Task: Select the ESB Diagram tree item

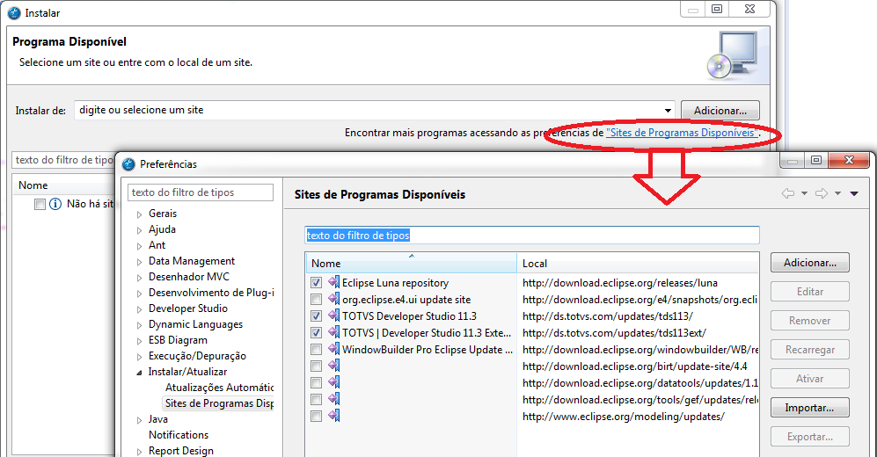Action: pyautogui.click(x=178, y=340)
